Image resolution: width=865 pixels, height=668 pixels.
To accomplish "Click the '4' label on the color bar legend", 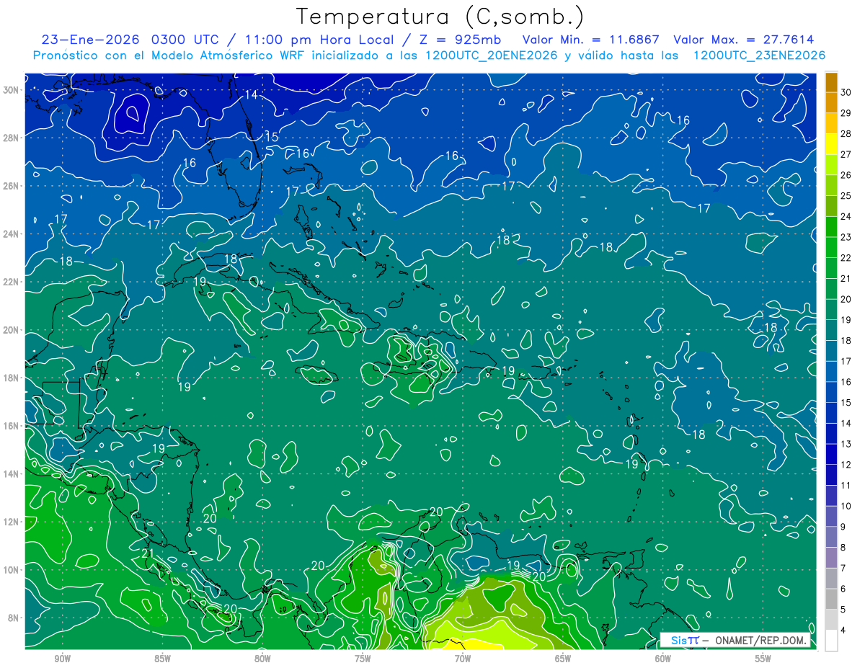I will point(844,630).
